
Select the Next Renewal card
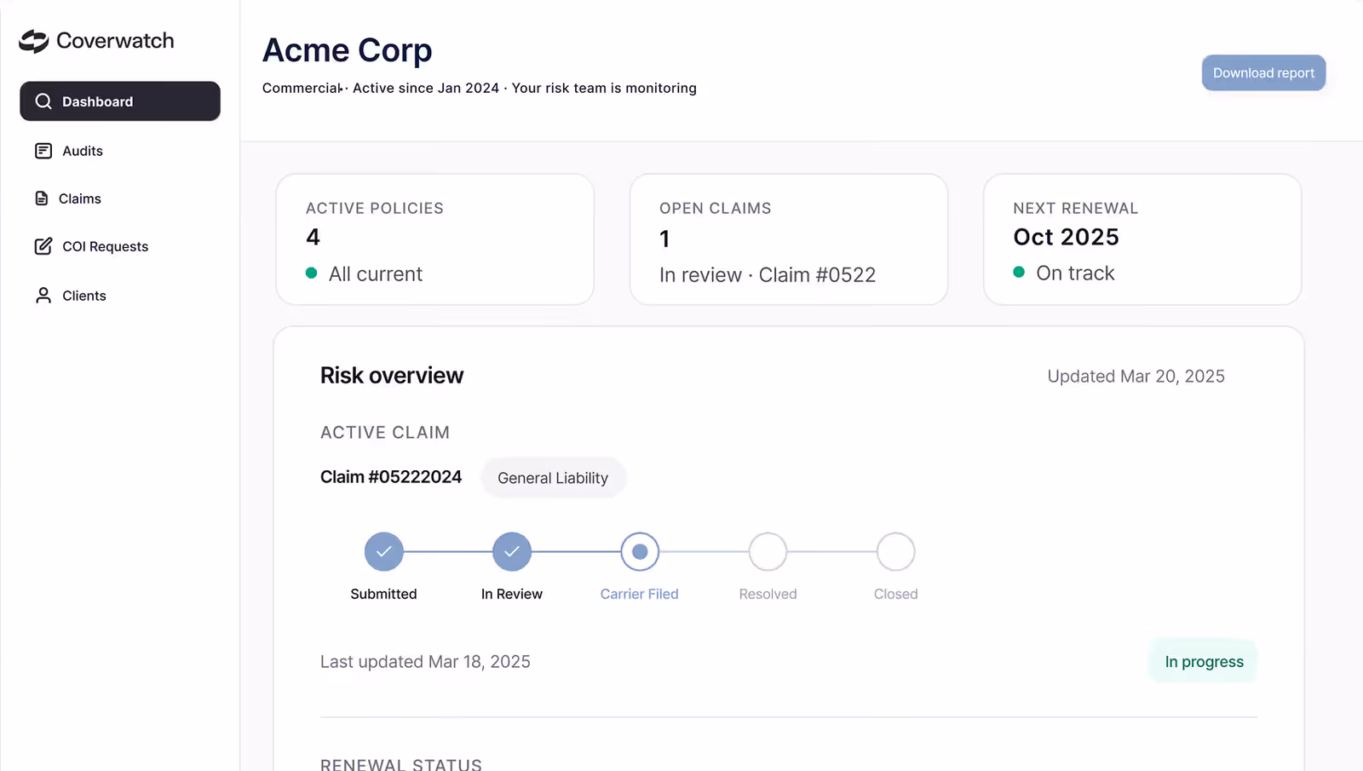[x=1142, y=239]
